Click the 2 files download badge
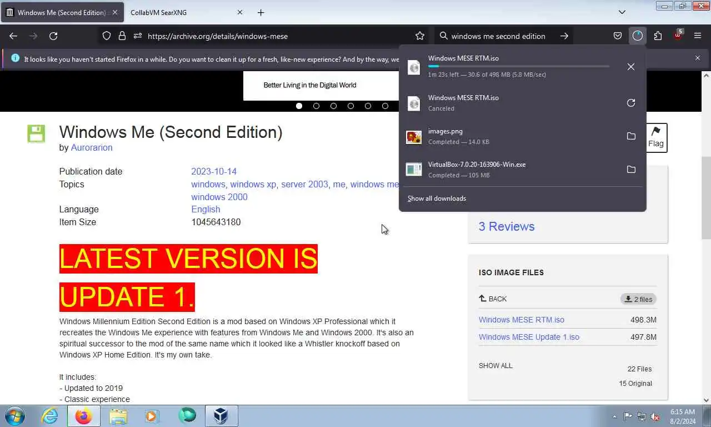The height and width of the screenshot is (427, 711). click(638, 299)
